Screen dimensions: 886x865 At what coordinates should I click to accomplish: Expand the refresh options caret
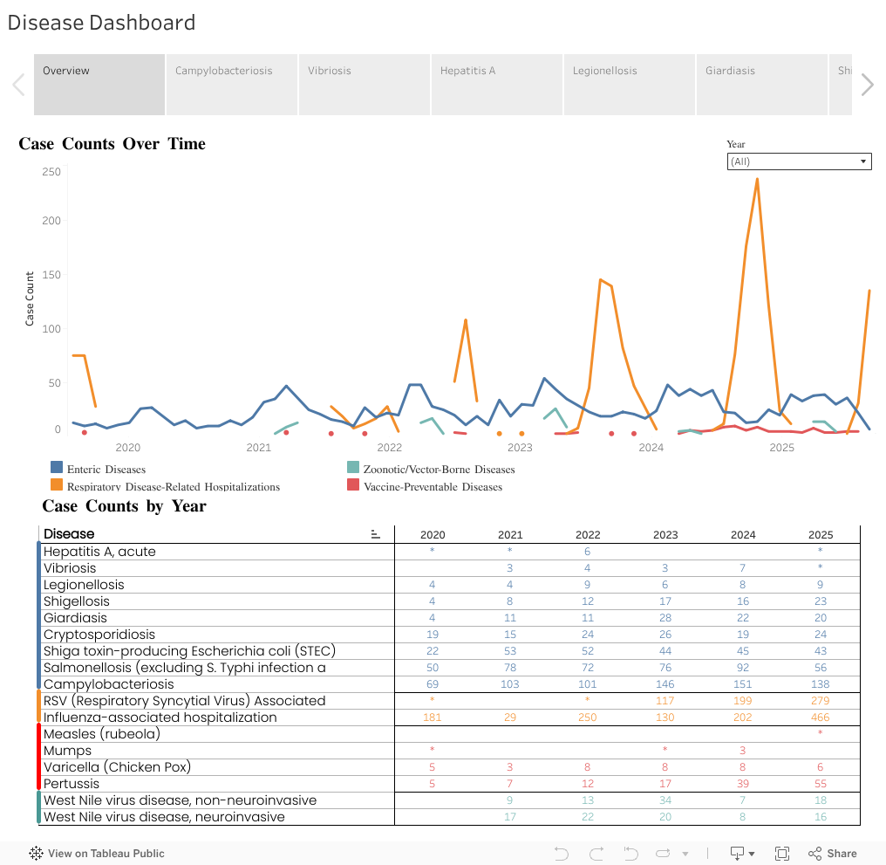pyautogui.click(x=685, y=854)
